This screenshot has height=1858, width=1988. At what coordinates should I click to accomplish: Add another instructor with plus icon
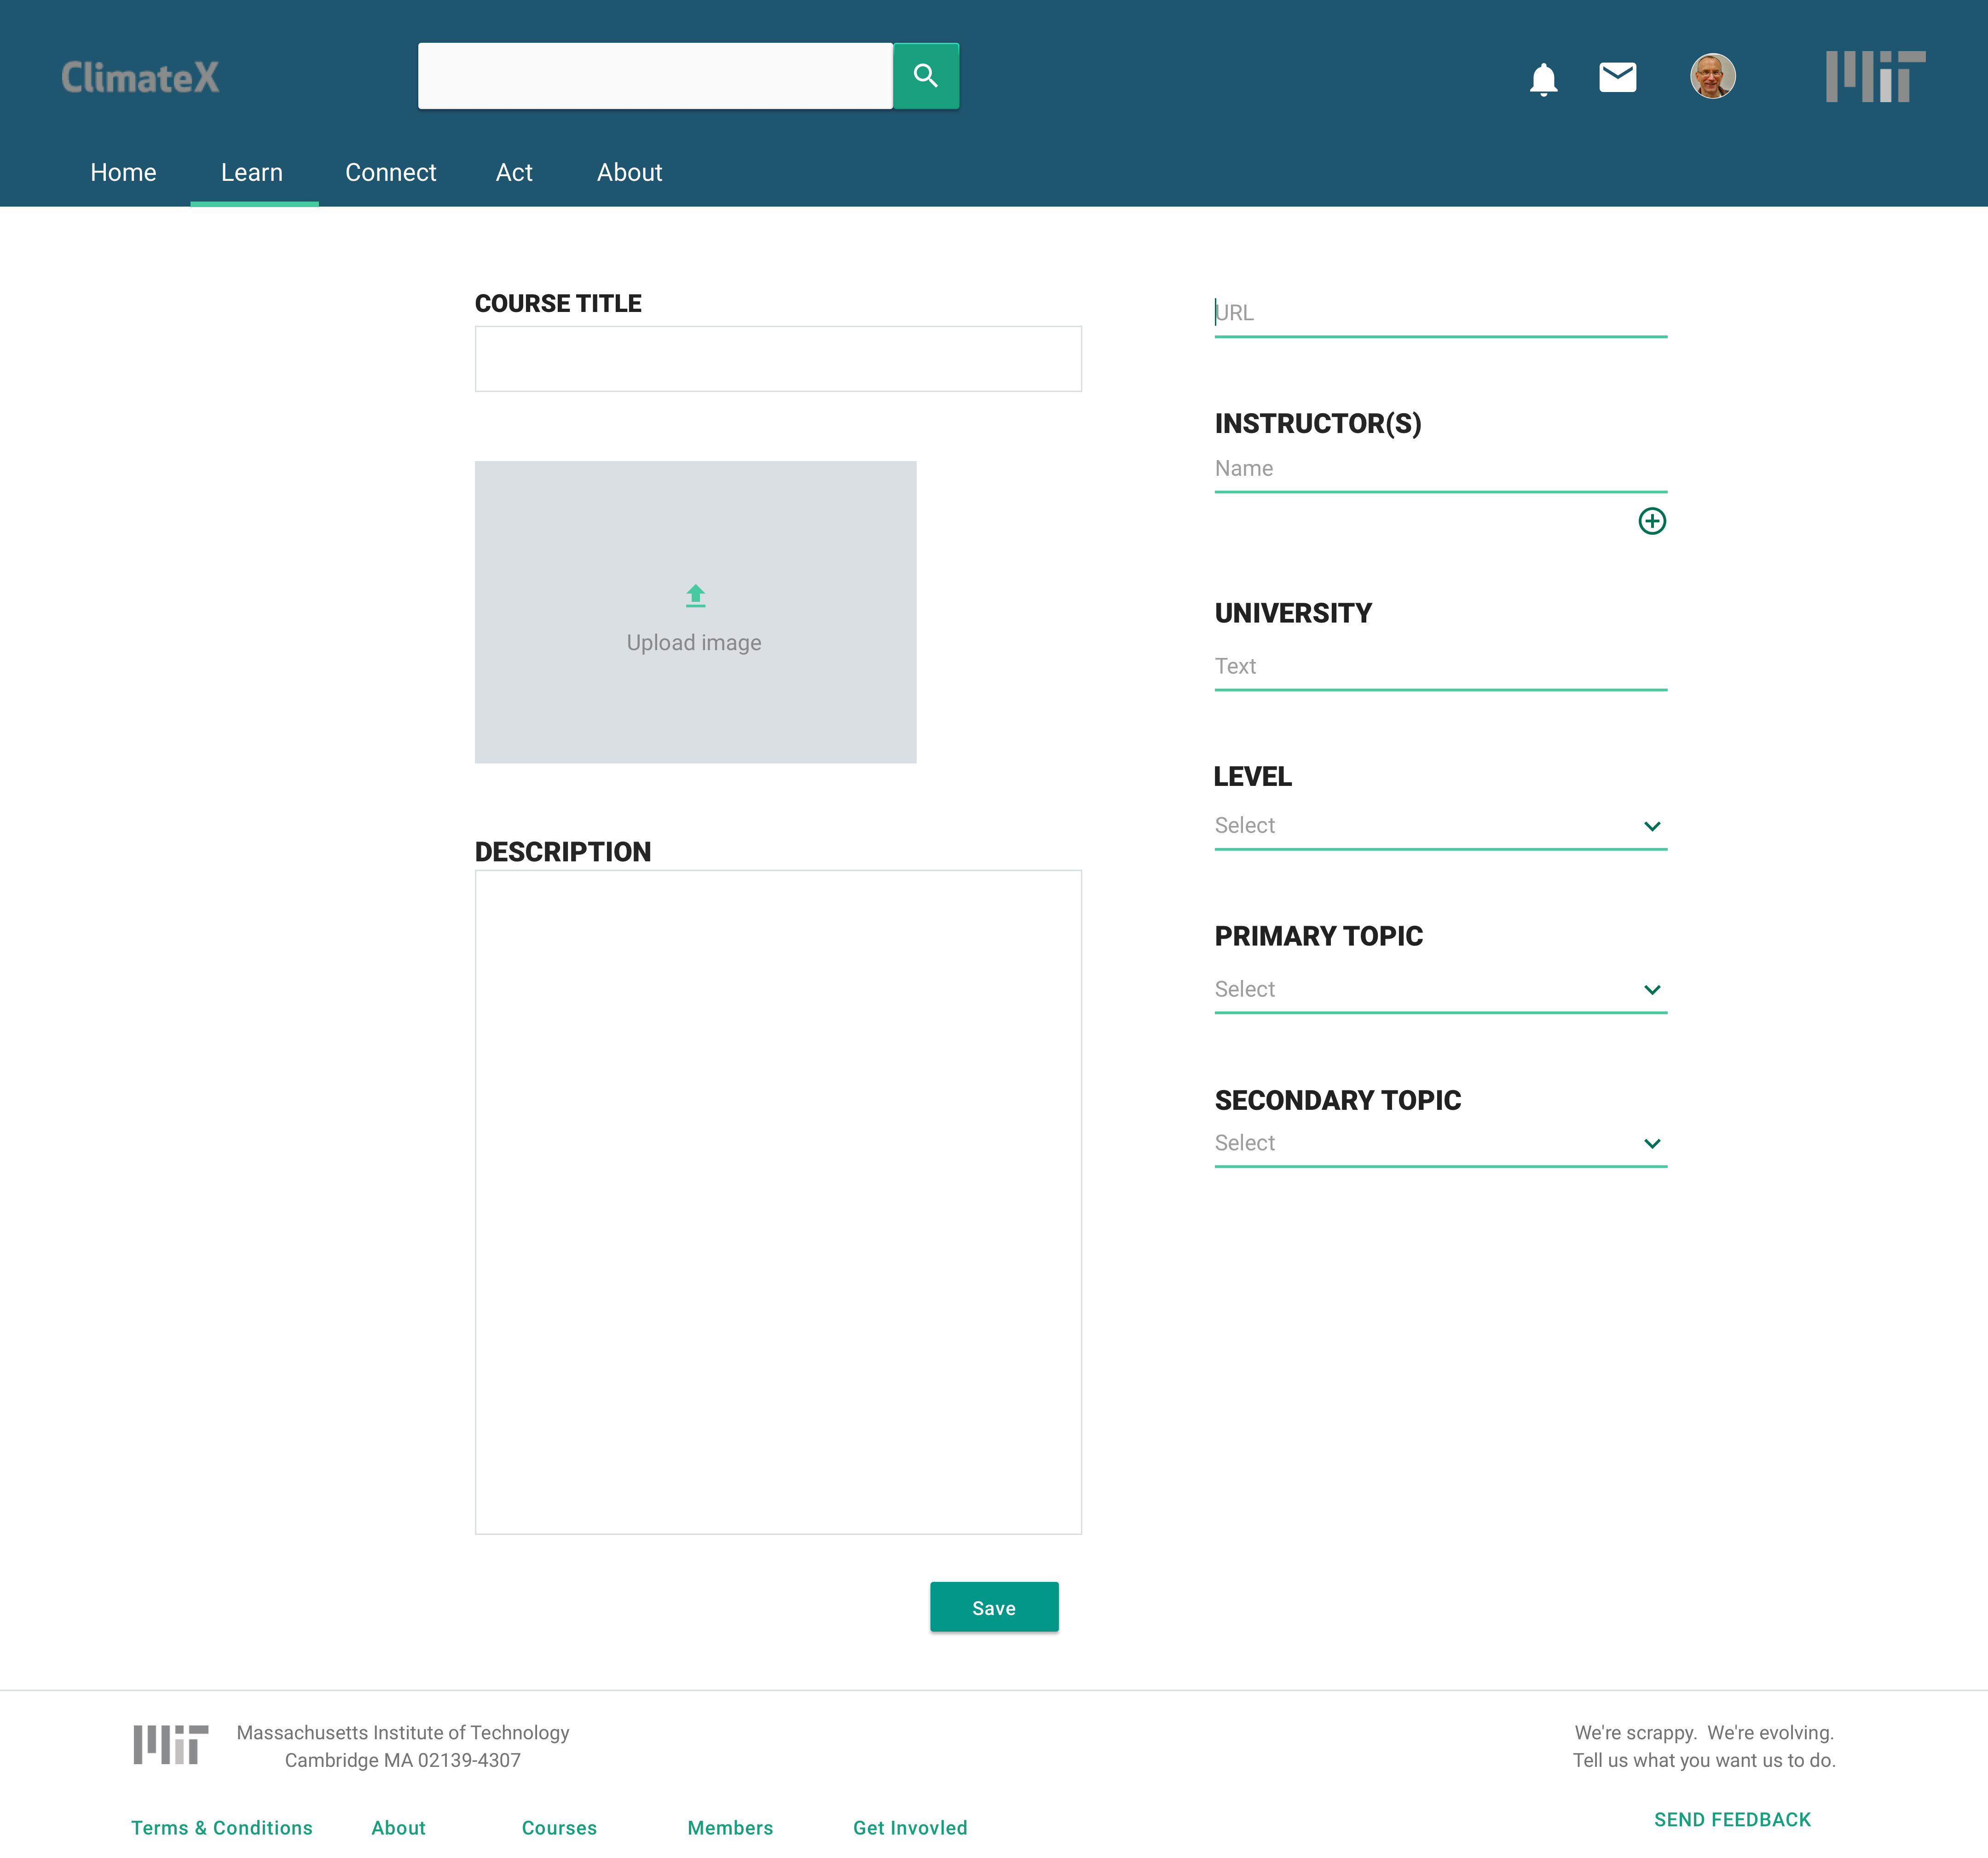(x=1651, y=521)
